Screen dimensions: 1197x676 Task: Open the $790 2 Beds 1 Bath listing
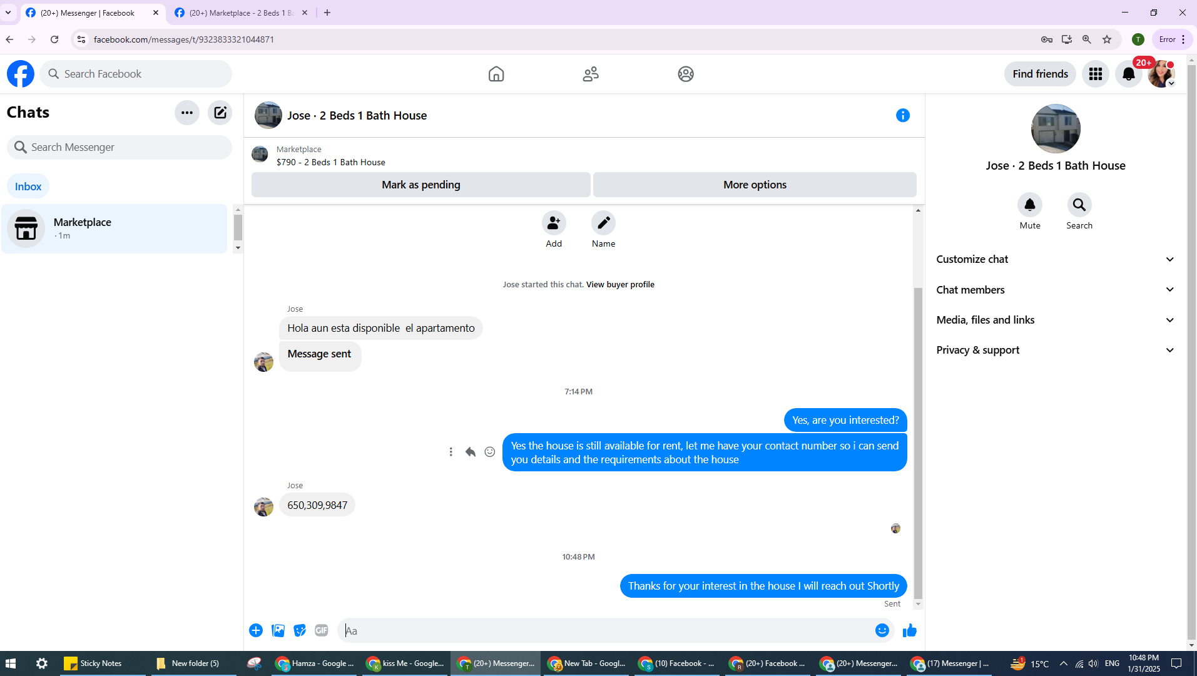tap(330, 162)
